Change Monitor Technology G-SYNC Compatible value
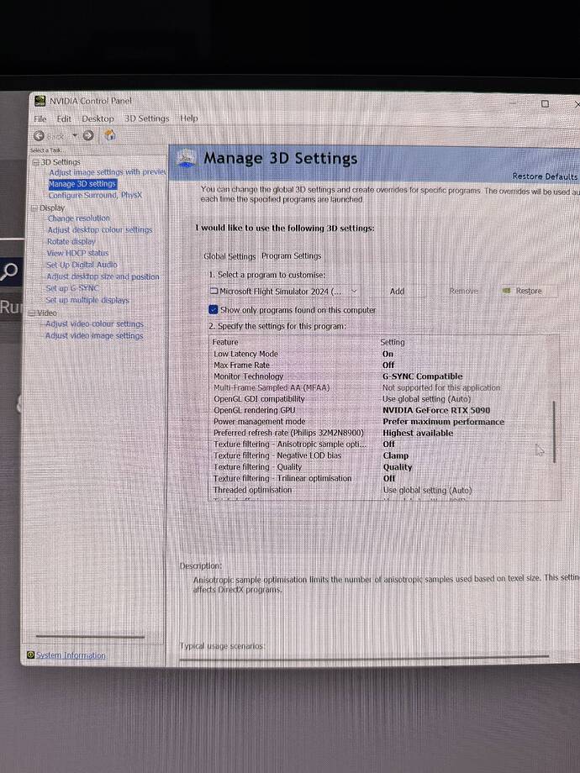 (423, 376)
